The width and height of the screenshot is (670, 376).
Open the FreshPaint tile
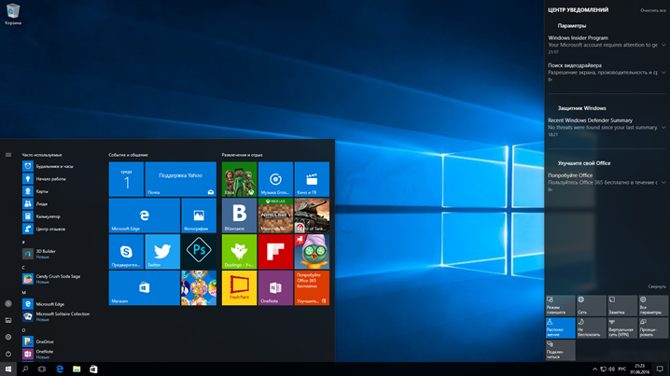tap(239, 288)
